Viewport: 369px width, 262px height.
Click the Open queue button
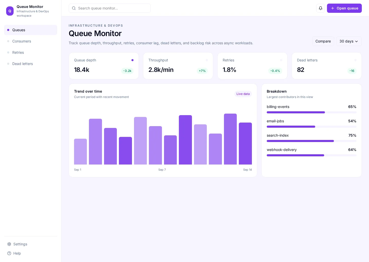(x=344, y=8)
